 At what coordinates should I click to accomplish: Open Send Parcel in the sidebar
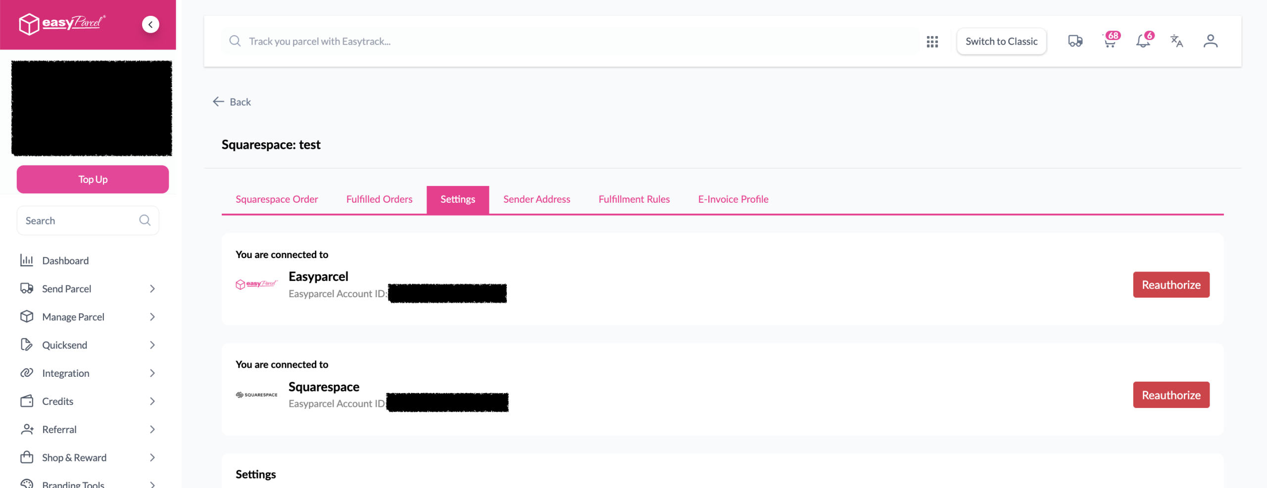tap(66, 289)
